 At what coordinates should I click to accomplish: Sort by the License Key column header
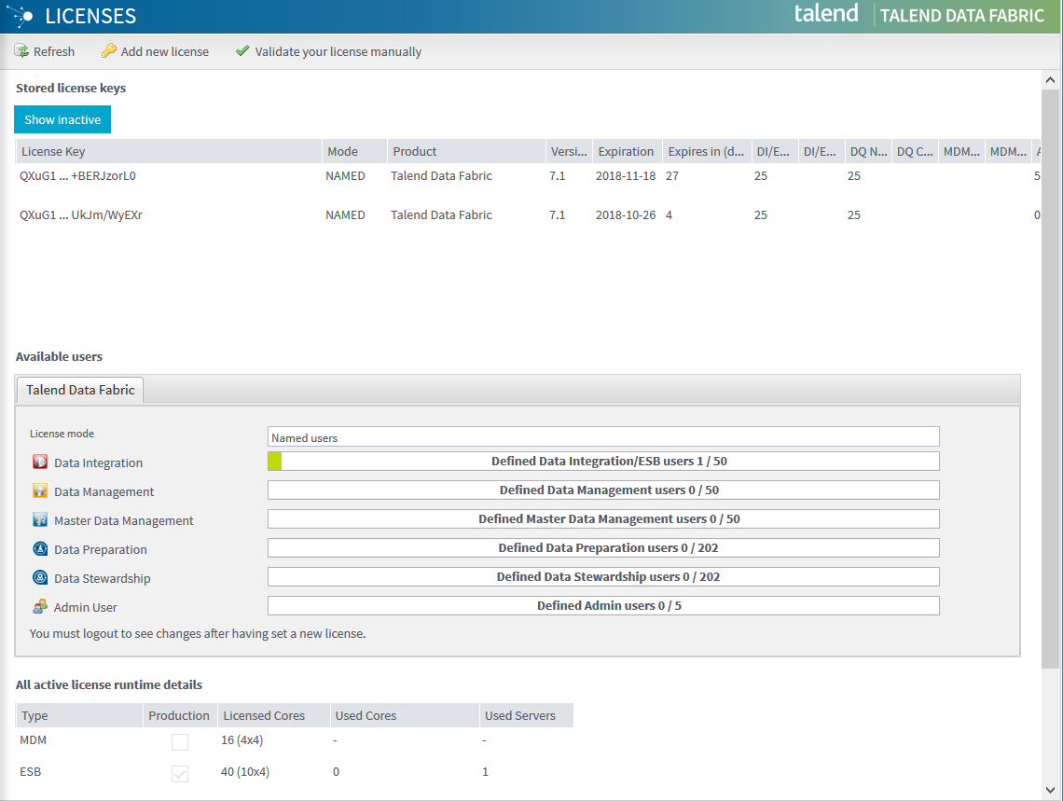168,151
